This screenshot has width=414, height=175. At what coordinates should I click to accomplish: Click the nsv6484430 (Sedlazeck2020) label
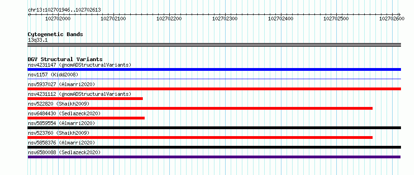click(x=64, y=113)
